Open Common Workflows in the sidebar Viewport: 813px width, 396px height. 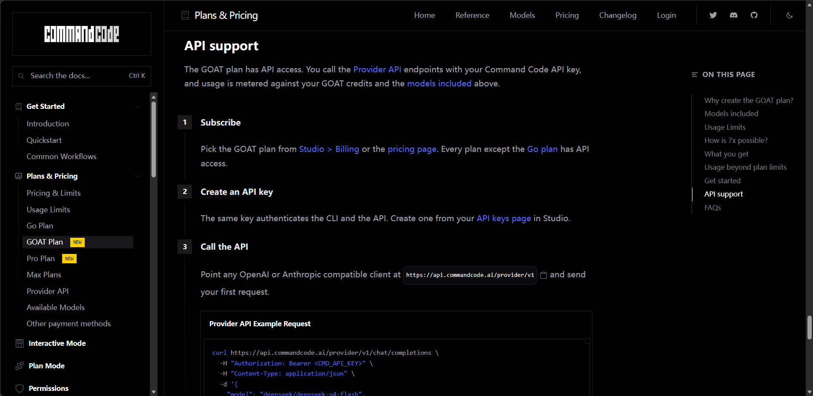pos(62,157)
